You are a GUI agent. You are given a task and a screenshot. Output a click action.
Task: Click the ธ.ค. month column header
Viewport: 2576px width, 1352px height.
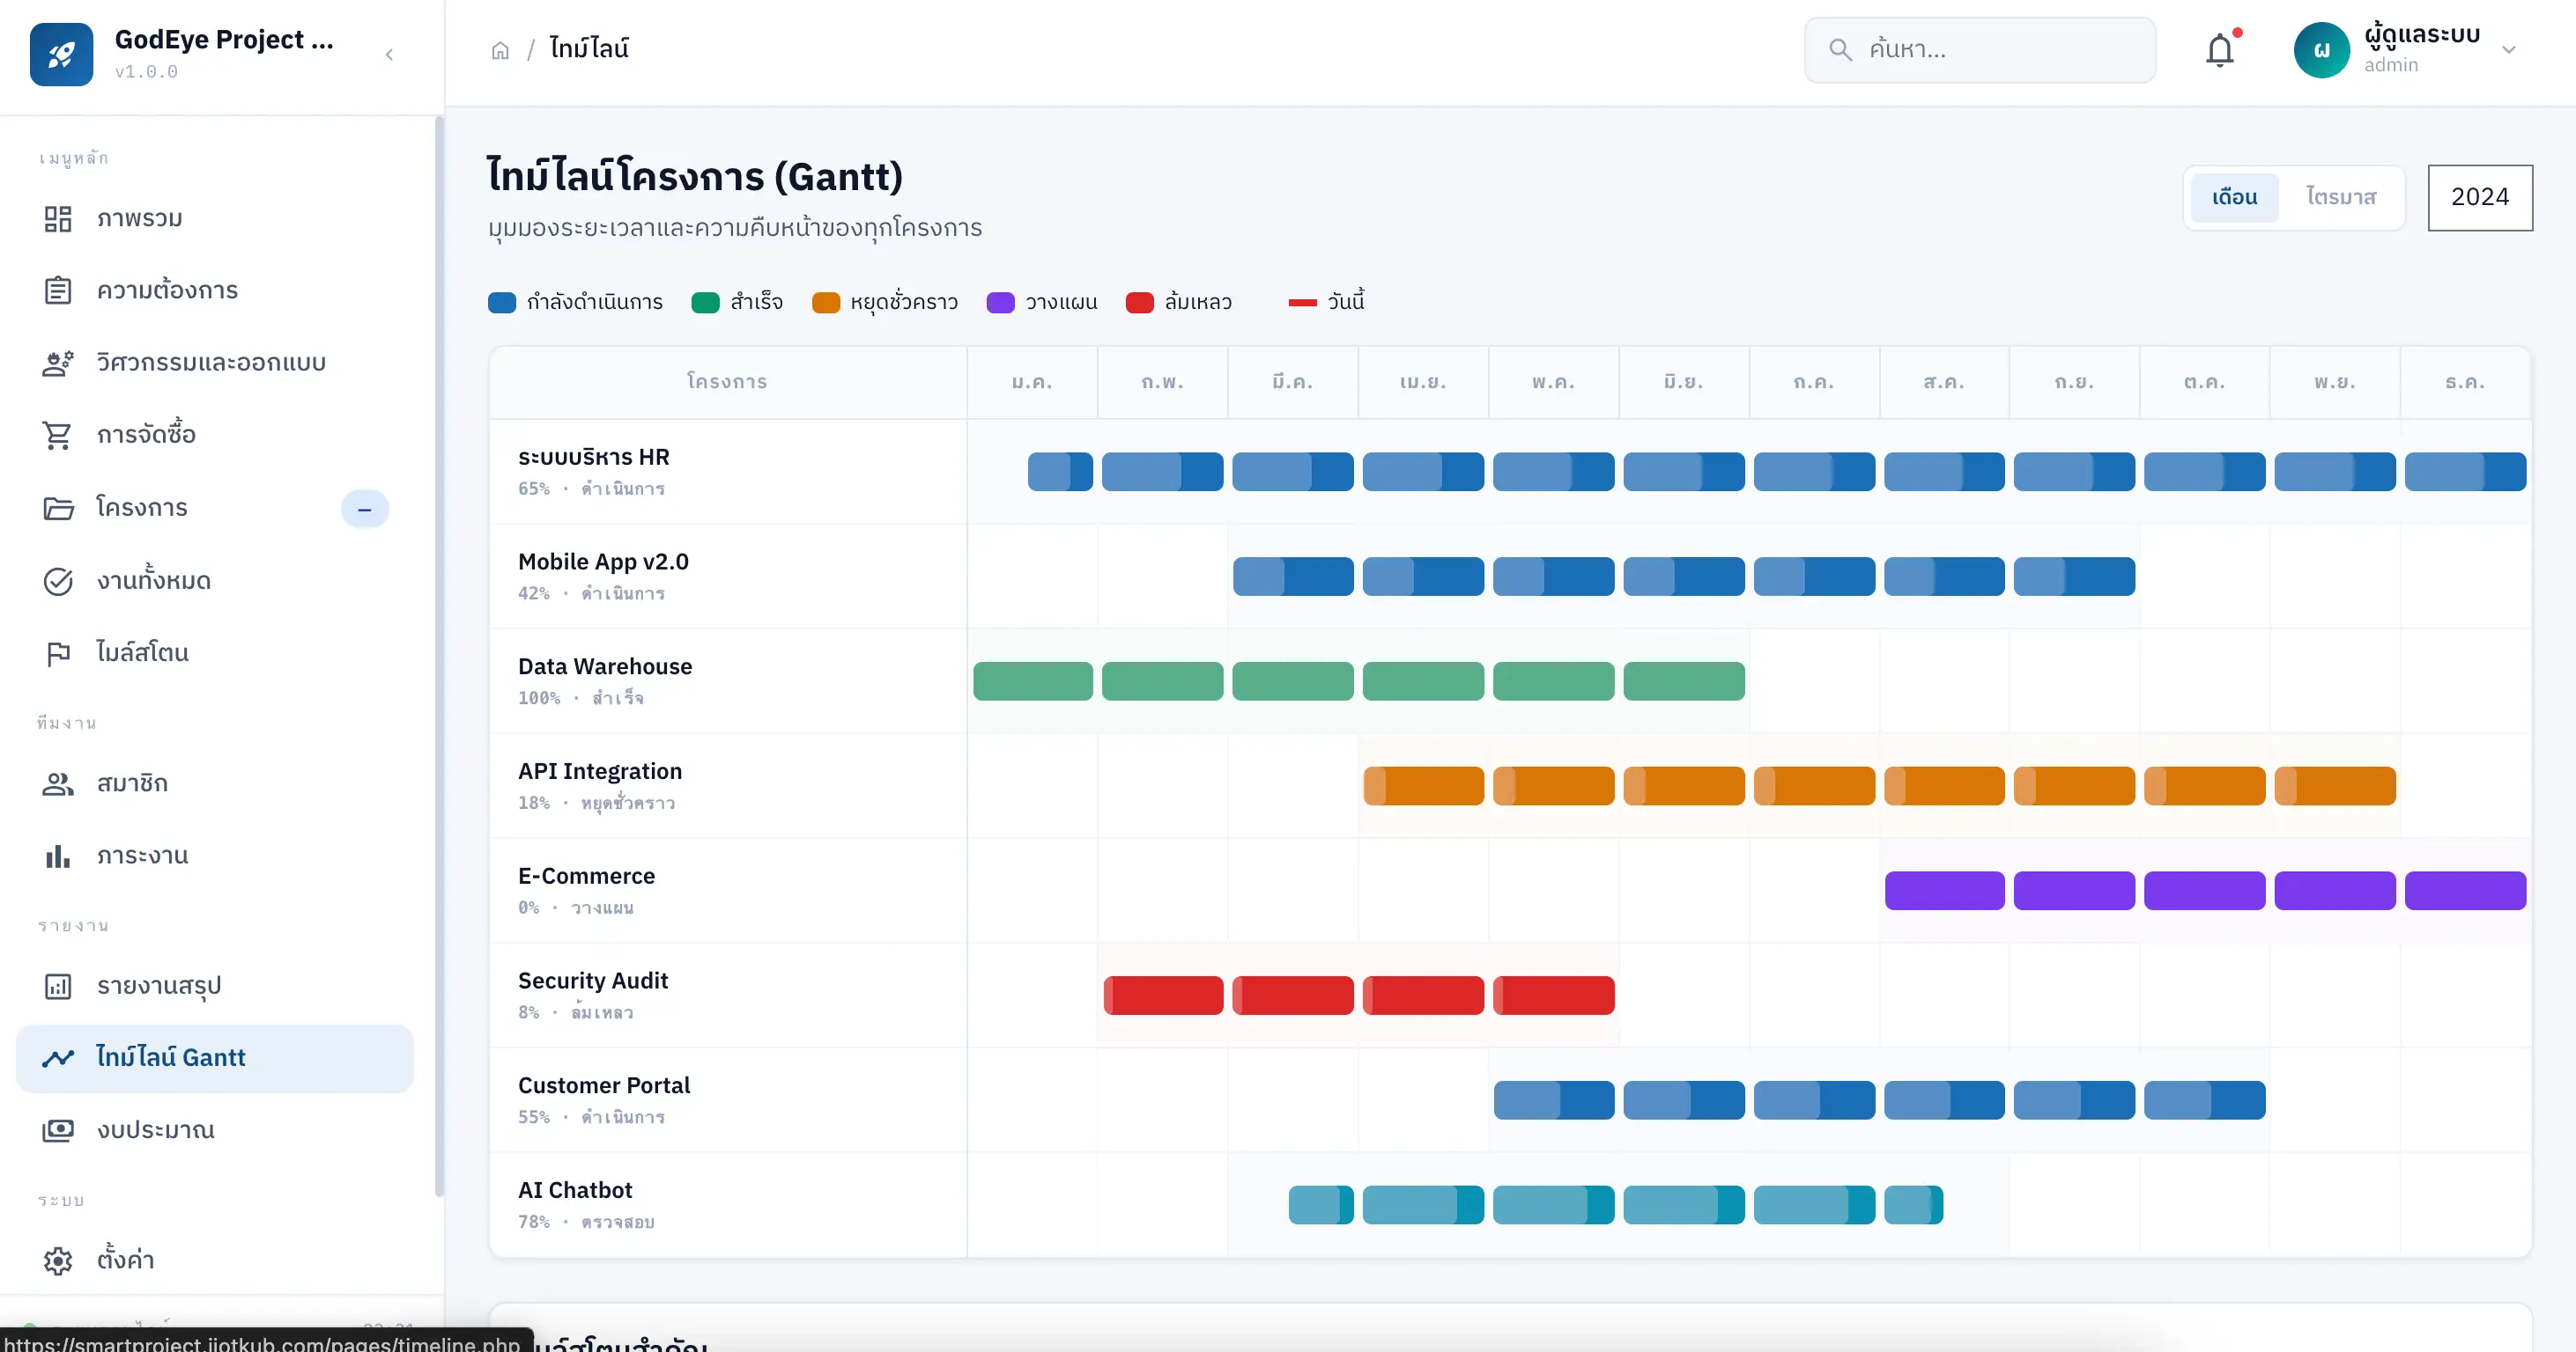point(2465,382)
